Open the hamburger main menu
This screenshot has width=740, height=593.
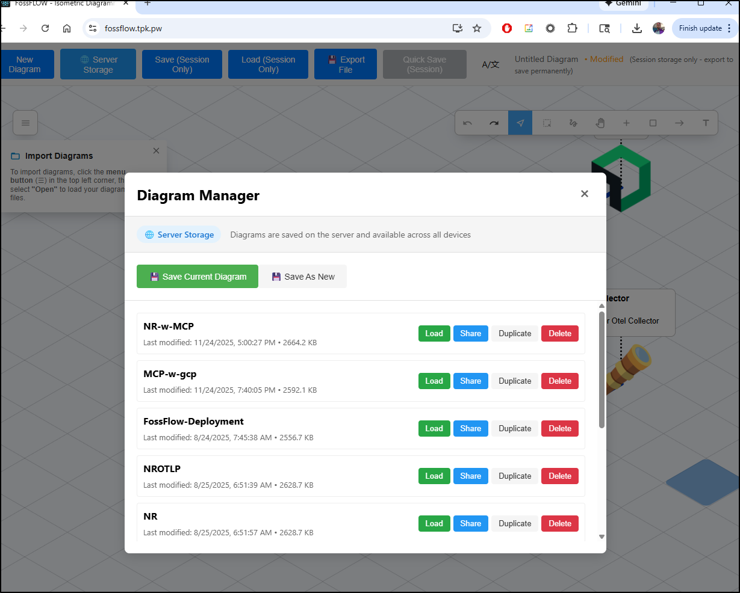[x=25, y=123]
